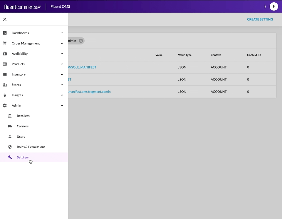Expand the Availability section chevron

click(62, 54)
